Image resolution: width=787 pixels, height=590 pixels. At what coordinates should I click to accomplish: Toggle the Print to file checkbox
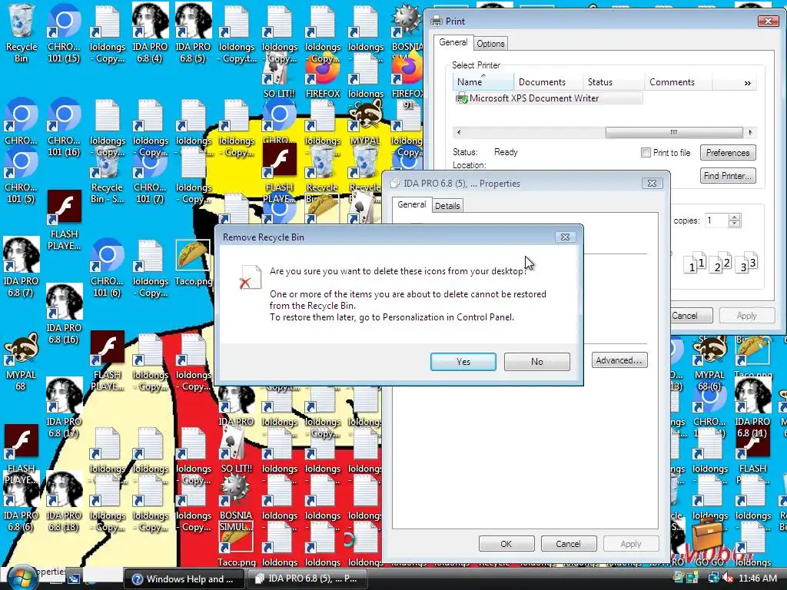(646, 153)
